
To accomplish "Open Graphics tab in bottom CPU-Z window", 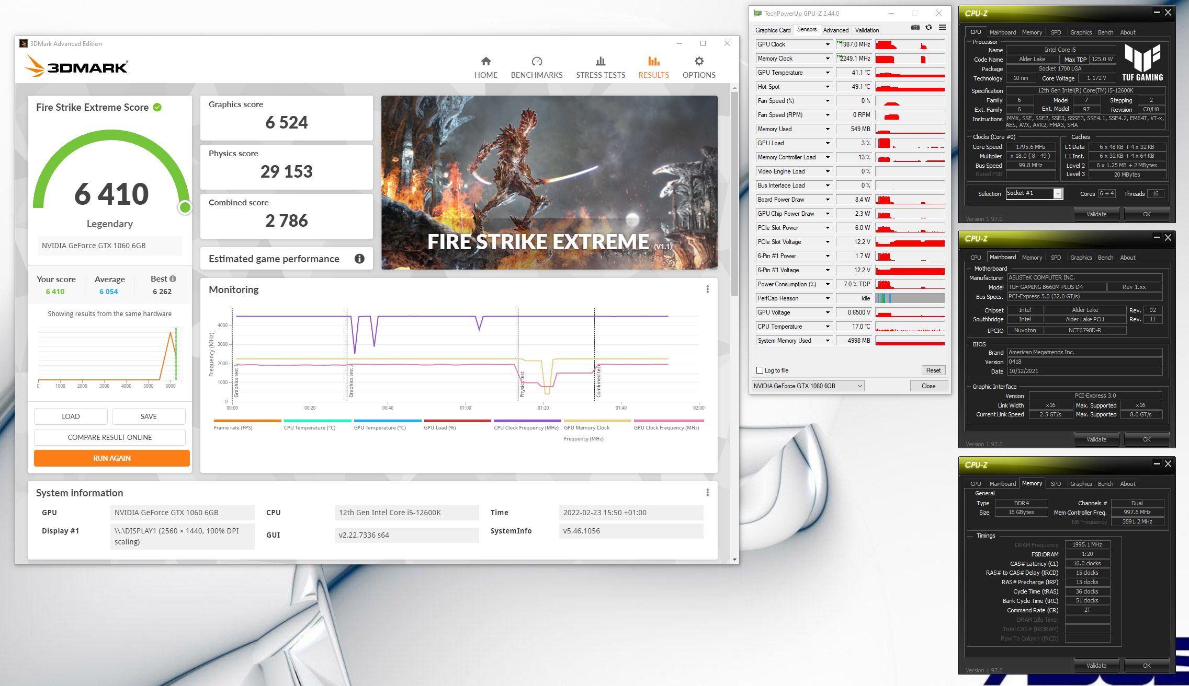I will click(x=1081, y=484).
